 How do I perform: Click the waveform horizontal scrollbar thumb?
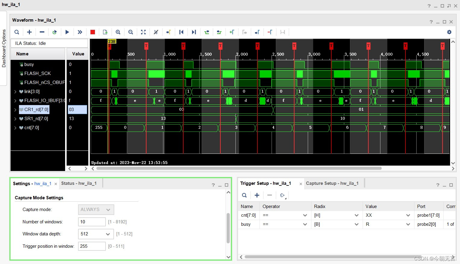pos(239,169)
